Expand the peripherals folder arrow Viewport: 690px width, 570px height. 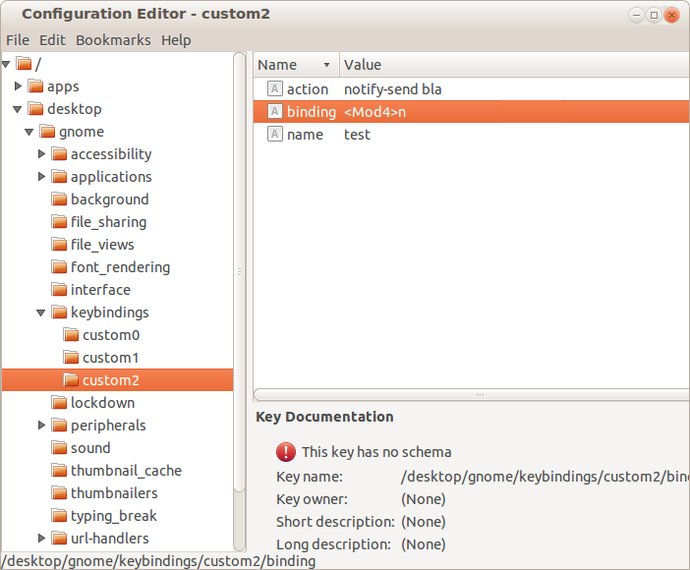pyautogui.click(x=42, y=426)
